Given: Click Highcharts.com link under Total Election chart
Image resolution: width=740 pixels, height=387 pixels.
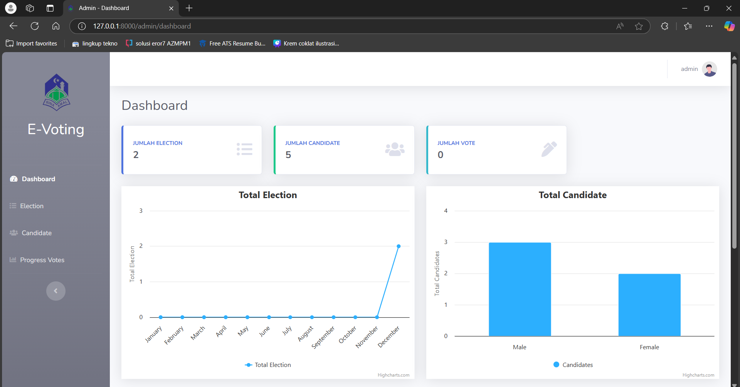Looking at the screenshot, I should pos(393,375).
